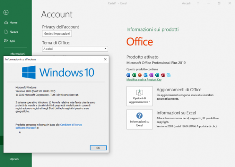This screenshot has width=235, height=167.
Task: Click OK in the Windows info dialog
Action: click(98, 148)
